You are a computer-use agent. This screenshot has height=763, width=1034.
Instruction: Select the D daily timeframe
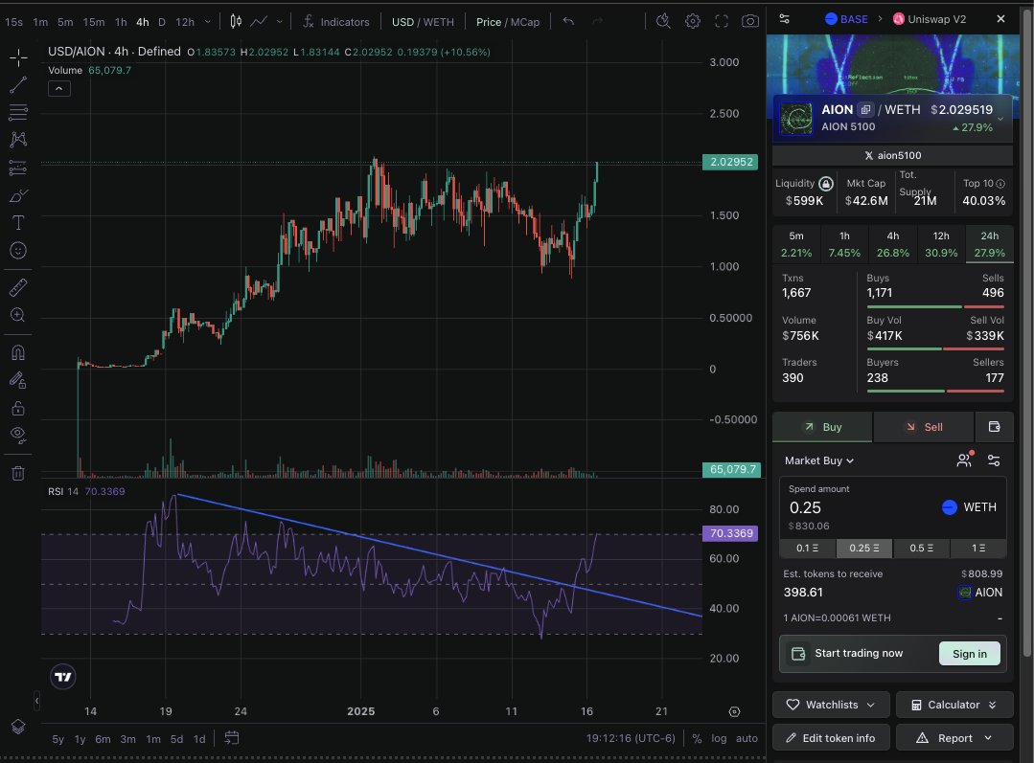[x=162, y=22]
